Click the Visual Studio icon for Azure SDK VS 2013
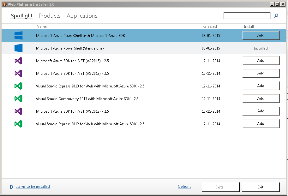This screenshot has height=196, width=288. tap(19, 73)
